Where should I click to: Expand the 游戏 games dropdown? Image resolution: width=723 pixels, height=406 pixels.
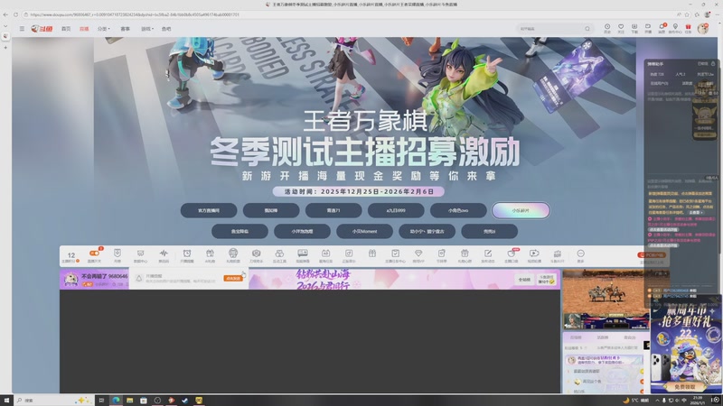point(147,29)
